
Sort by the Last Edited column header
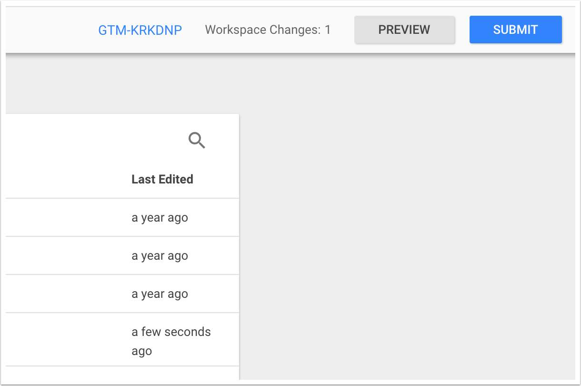(x=162, y=179)
